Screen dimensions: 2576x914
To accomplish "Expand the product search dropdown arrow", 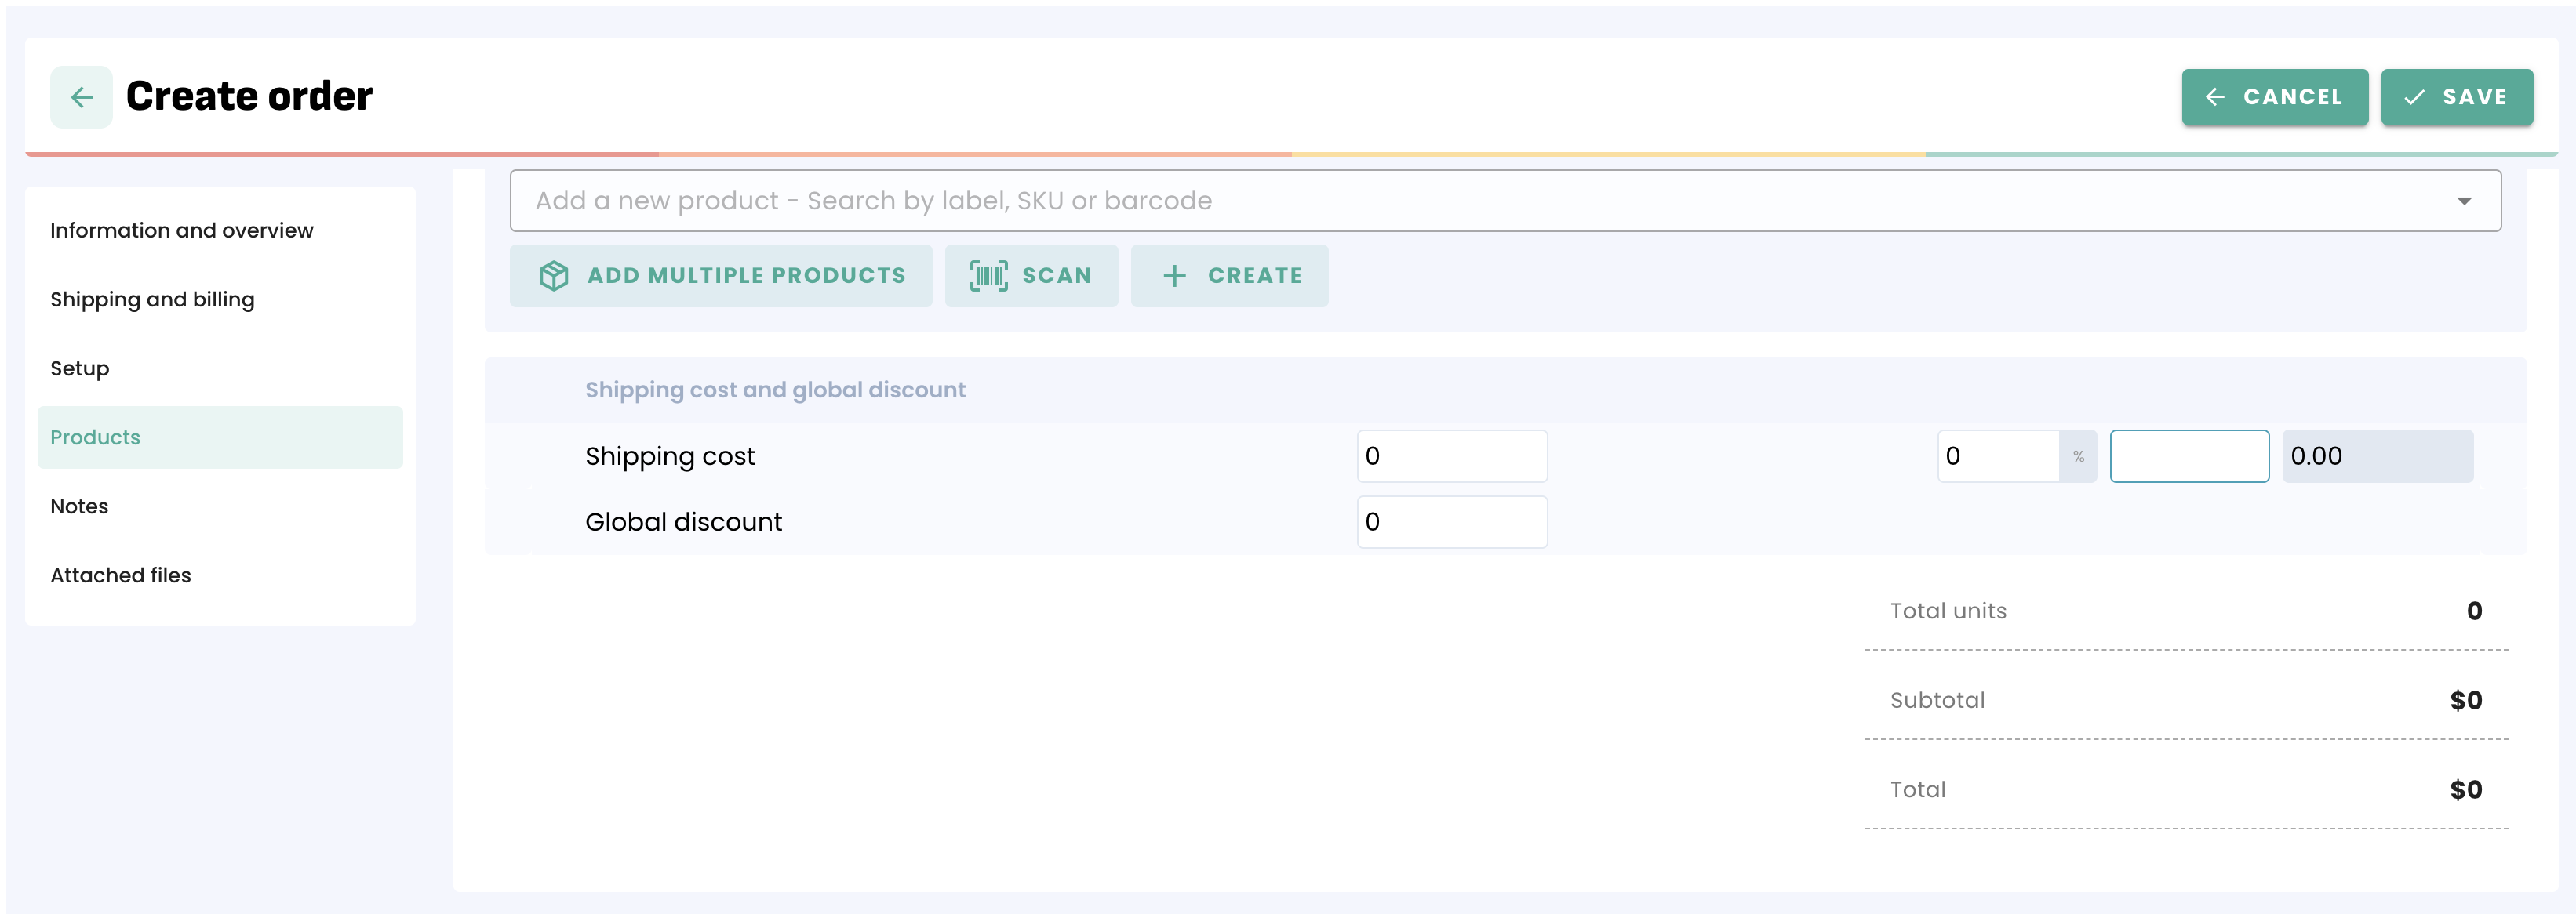I will (2463, 201).
